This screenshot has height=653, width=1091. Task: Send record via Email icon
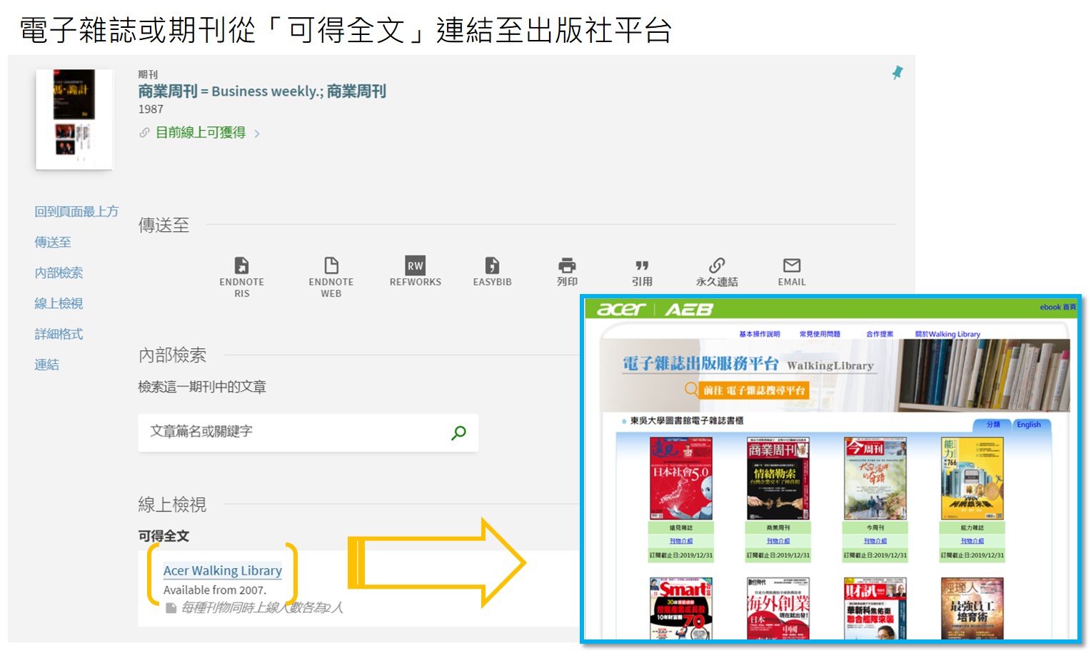coord(791,266)
